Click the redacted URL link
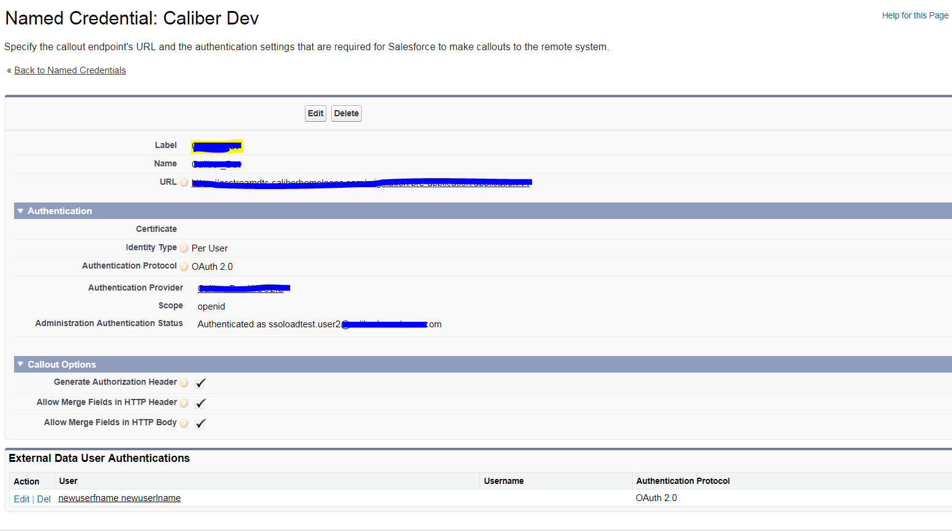 click(361, 182)
